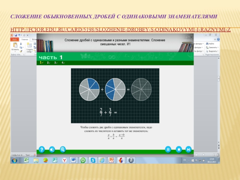Screen dimensions: 240x180
Task: Fit slide to window button
Action: [218, 155]
